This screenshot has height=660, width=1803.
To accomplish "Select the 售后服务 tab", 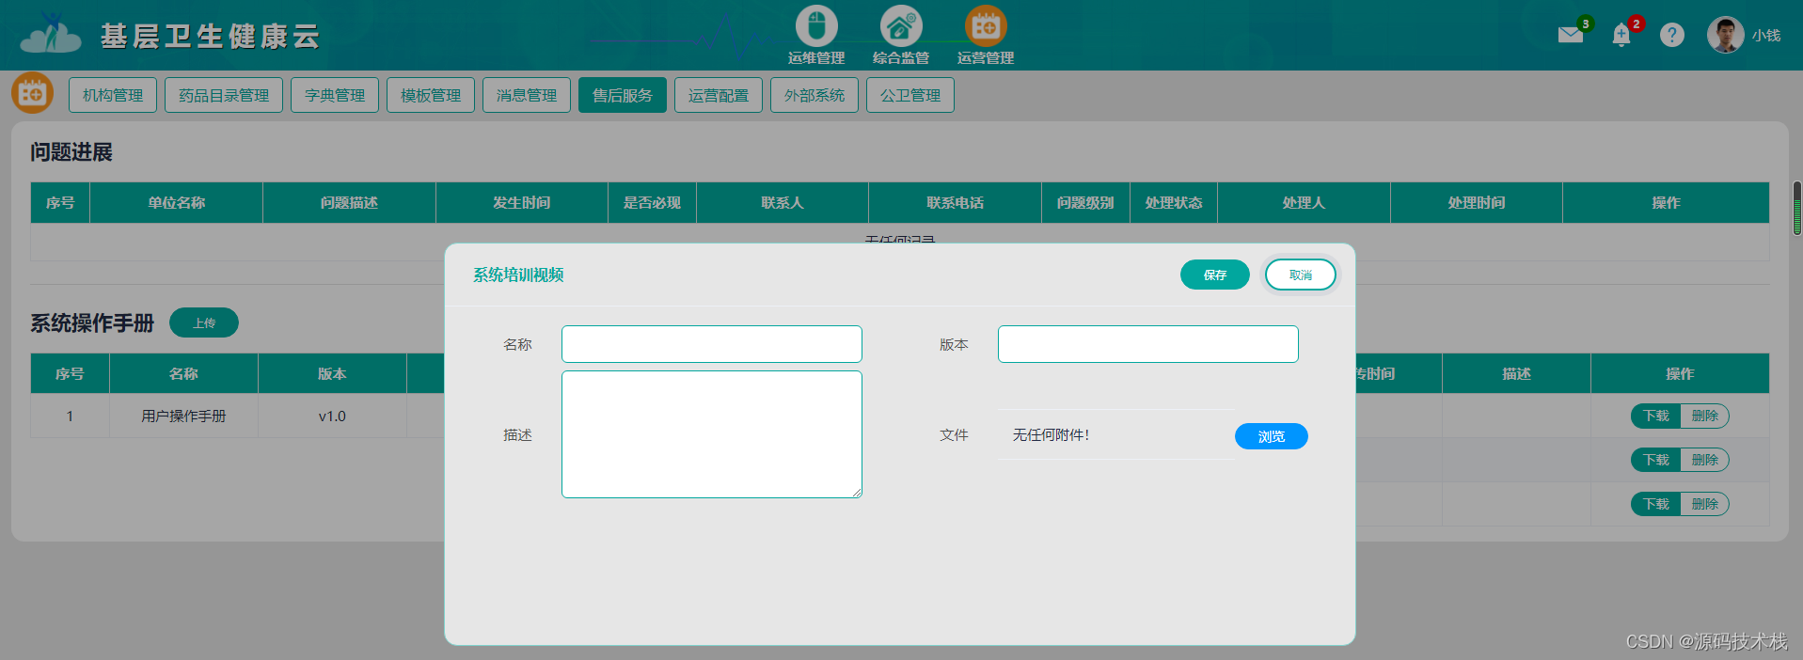I will pyautogui.click(x=623, y=95).
